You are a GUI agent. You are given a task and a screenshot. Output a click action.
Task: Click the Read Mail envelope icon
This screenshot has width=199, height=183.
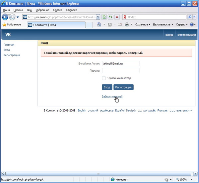(x=120, y=24)
